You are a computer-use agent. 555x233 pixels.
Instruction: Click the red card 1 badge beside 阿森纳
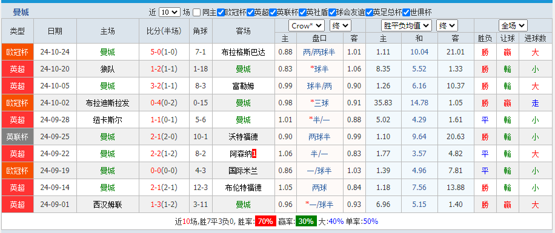click(254, 154)
